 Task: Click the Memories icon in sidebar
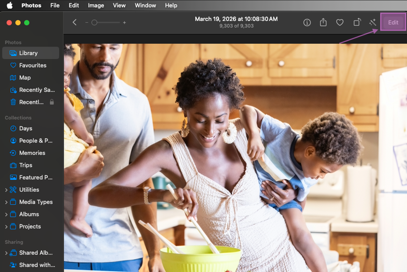pyautogui.click(x=13, y=153)
